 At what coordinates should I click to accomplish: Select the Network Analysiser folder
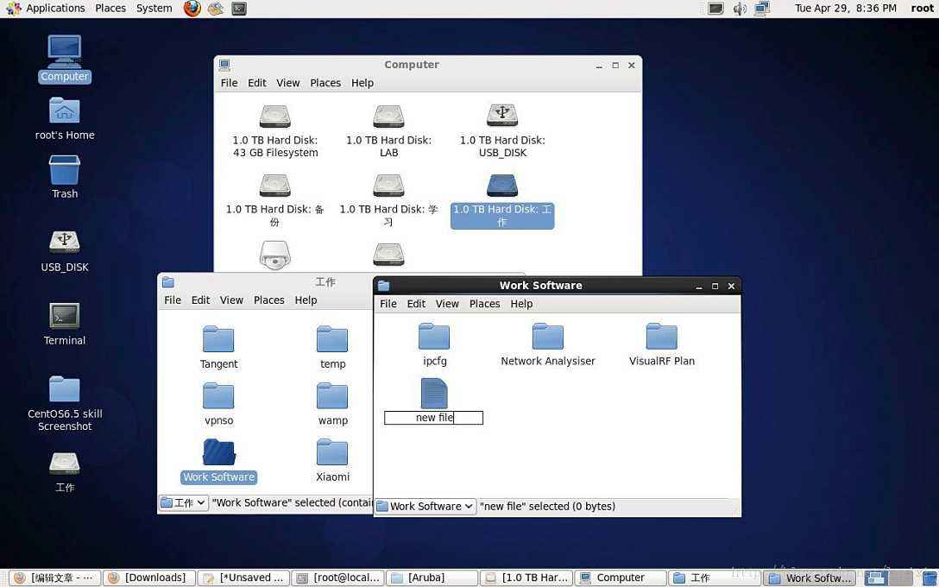pyautogui.click(x=548, y=345)
